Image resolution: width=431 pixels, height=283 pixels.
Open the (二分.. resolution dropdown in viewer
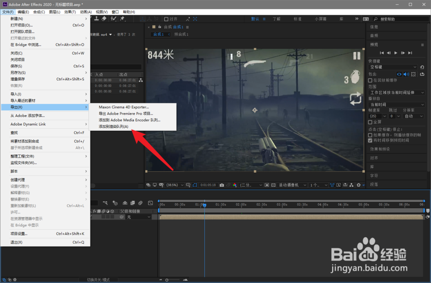[x=251, y=185]
